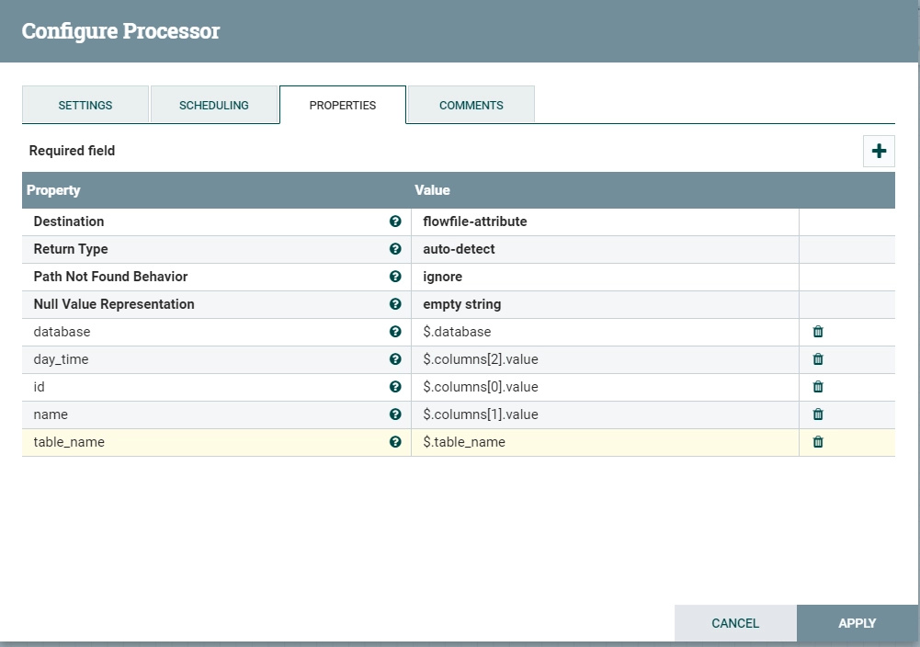Viewport: 920px width, 647px height.
Task: Delete the table_name property via trash icon
Action: pyautogui.click(x=818, y=442)
